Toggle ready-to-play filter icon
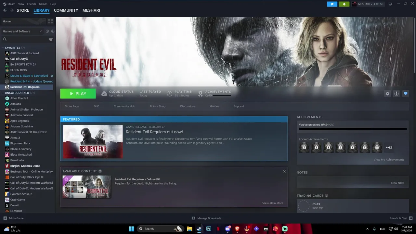 tap(53, 31)
